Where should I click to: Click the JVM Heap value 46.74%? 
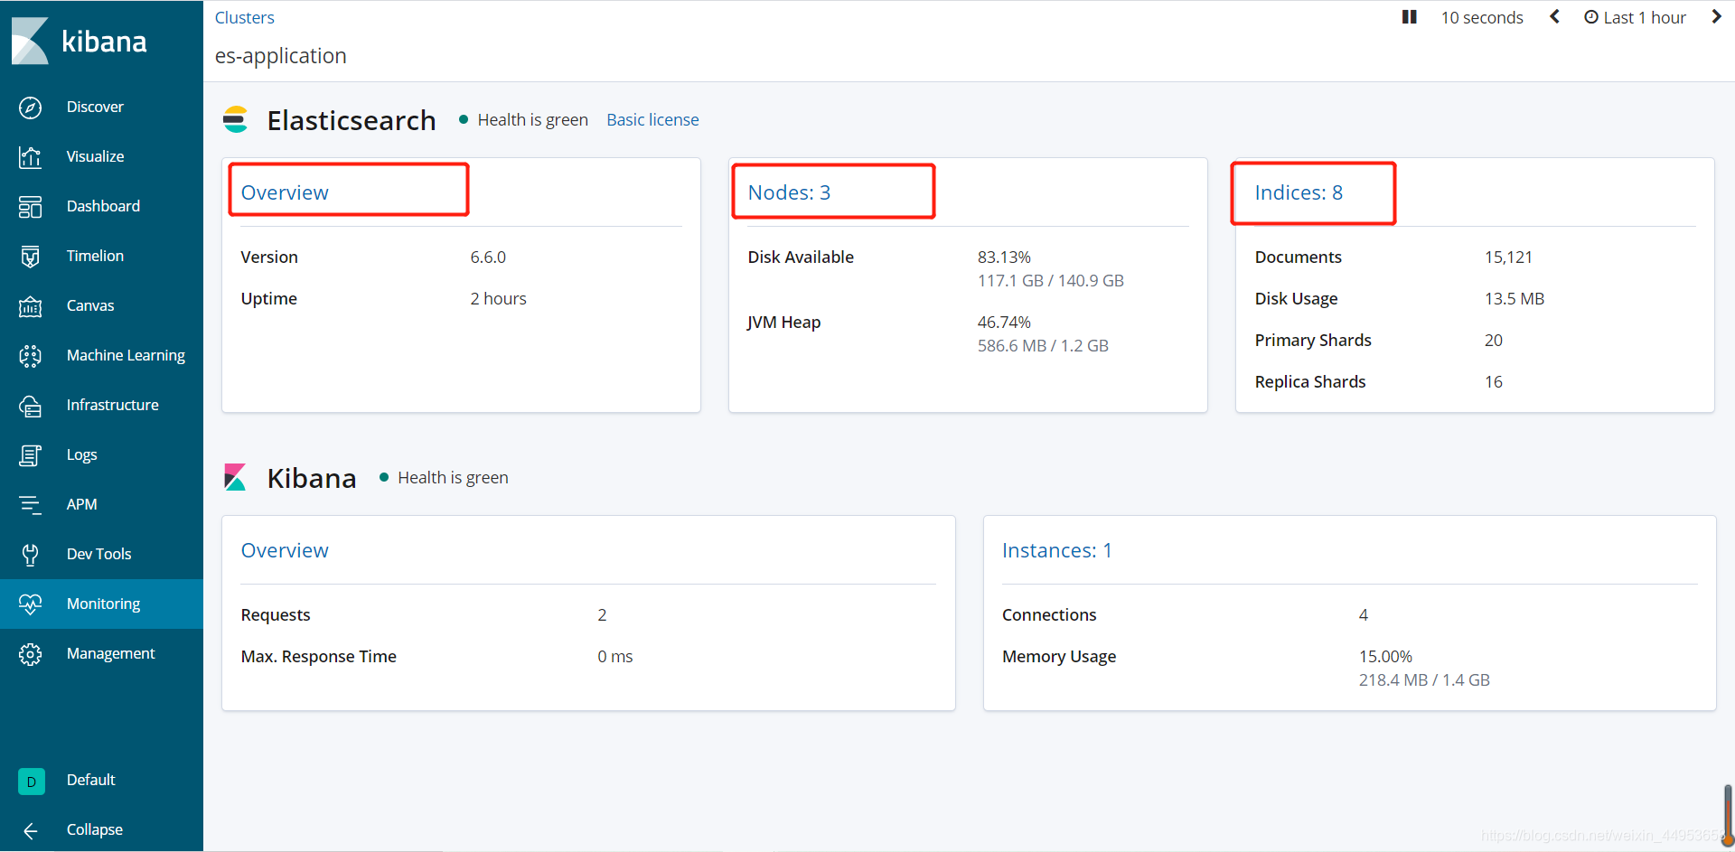click(x=1004, y=322)
